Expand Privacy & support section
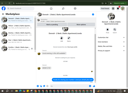The height and width of the screenshot is (93, 128). coord(111,51)
